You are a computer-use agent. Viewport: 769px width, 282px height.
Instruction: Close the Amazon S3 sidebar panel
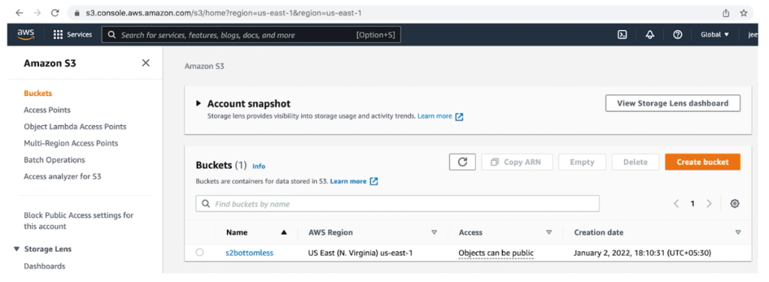[x=146, y=63]
